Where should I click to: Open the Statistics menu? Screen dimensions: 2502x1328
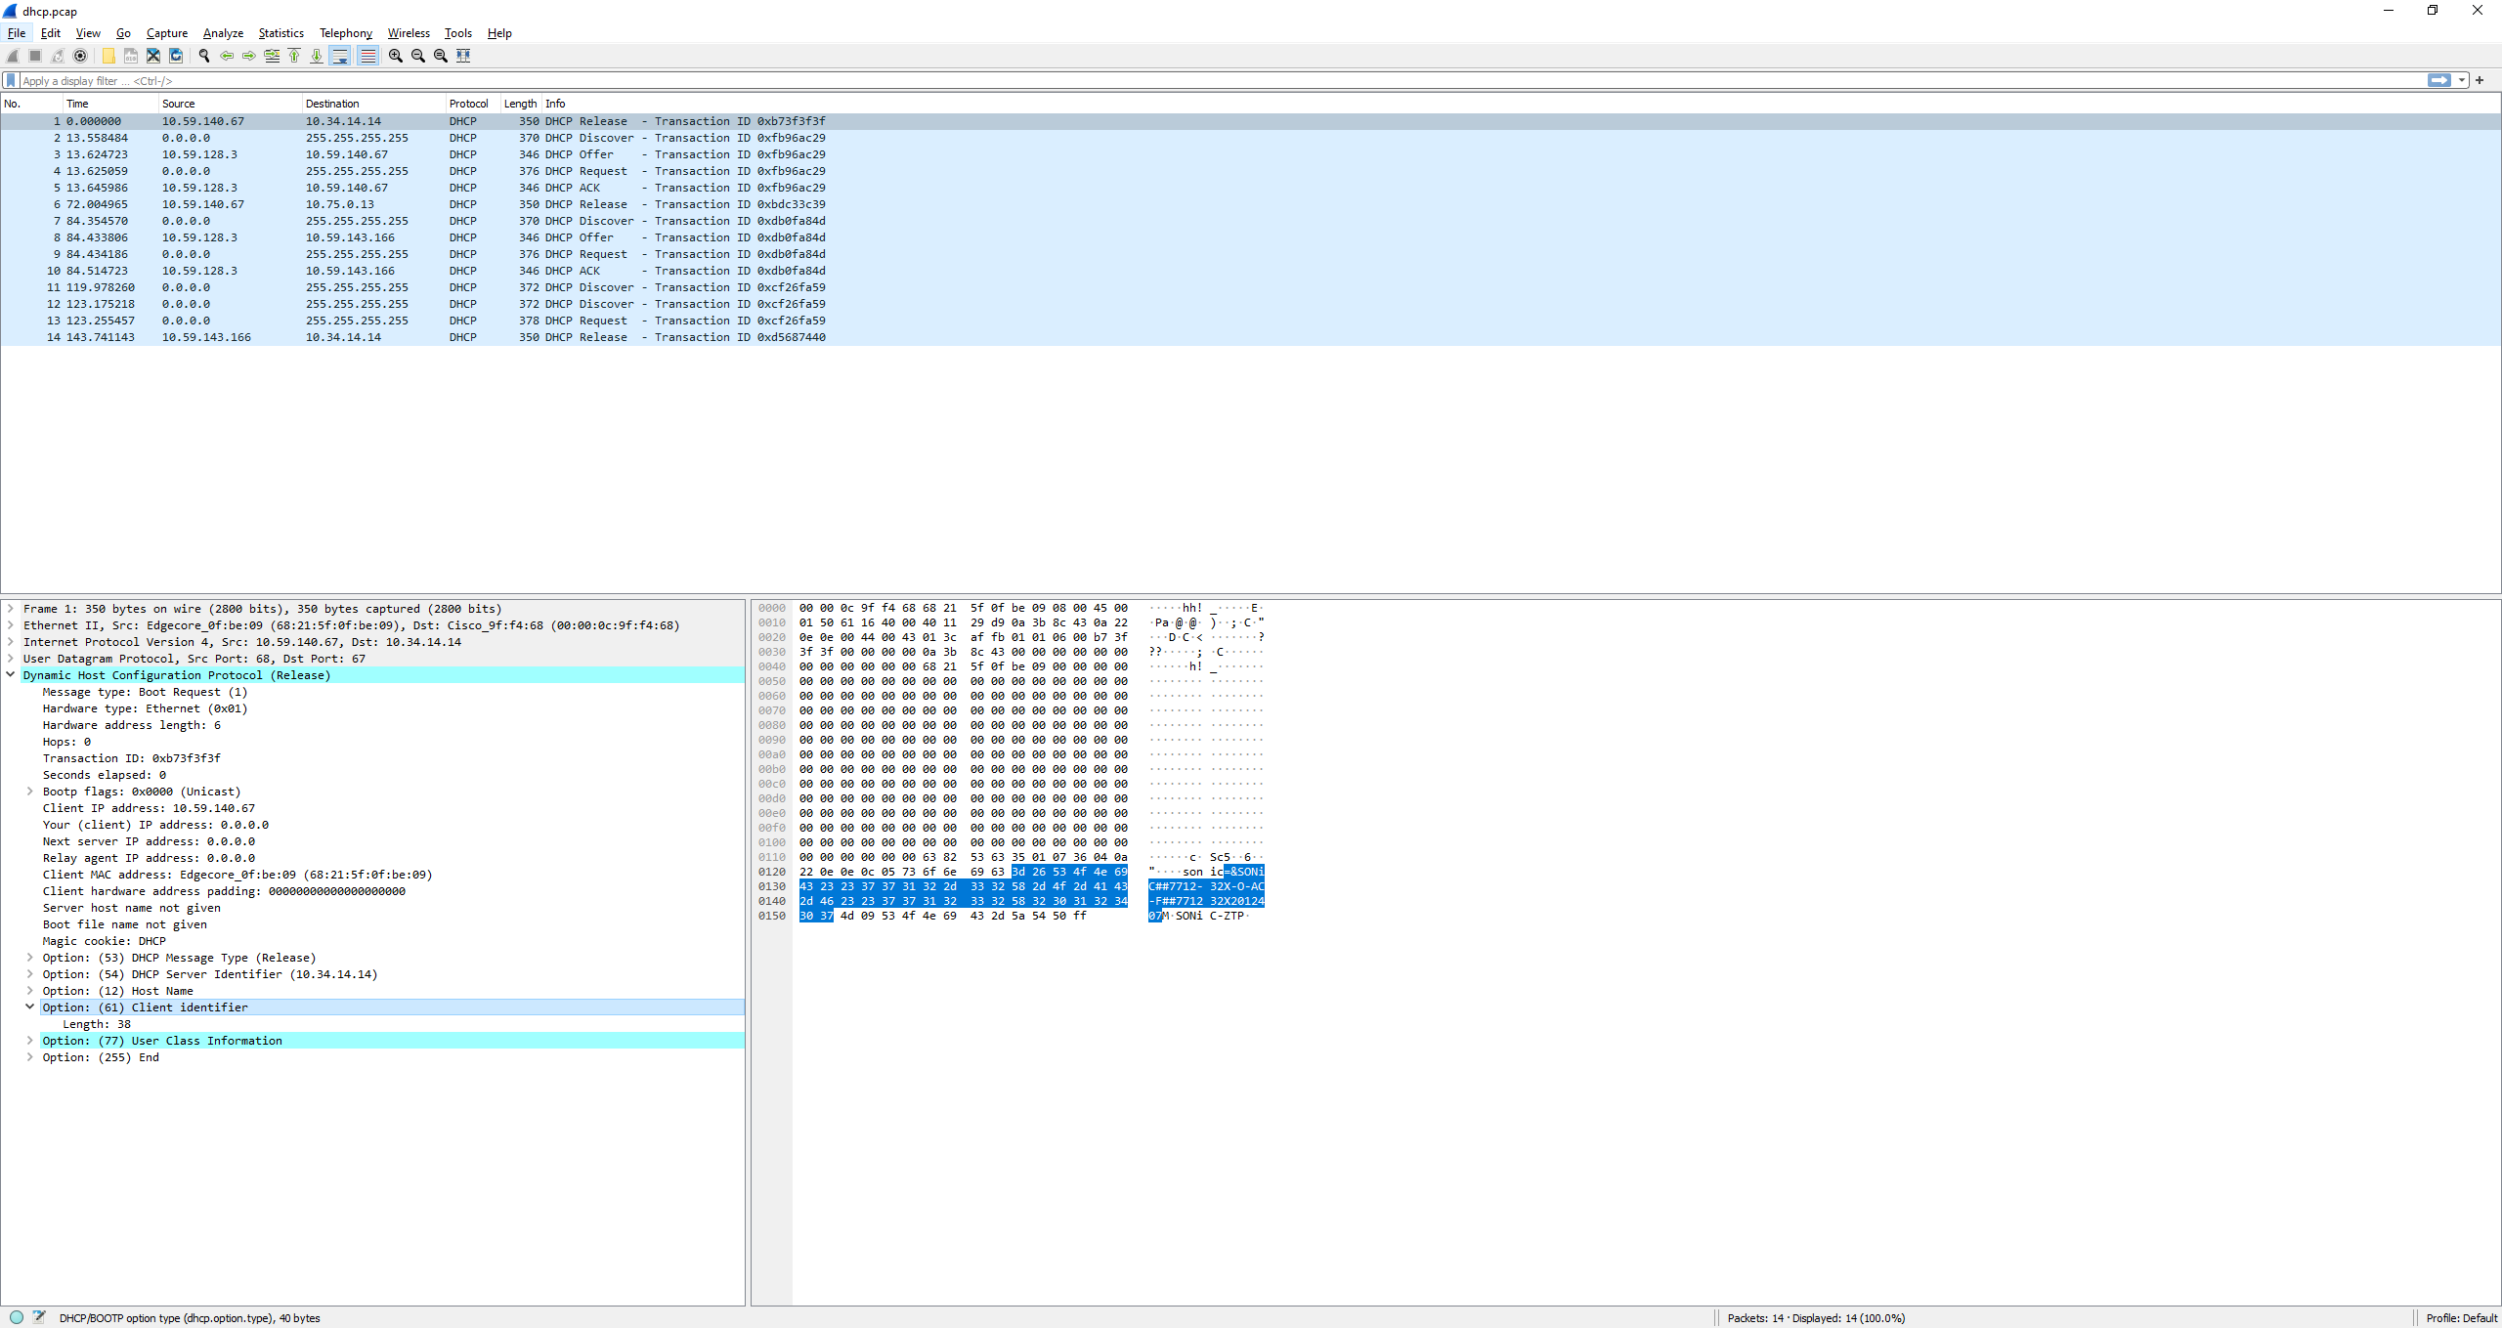coord(280,32)
